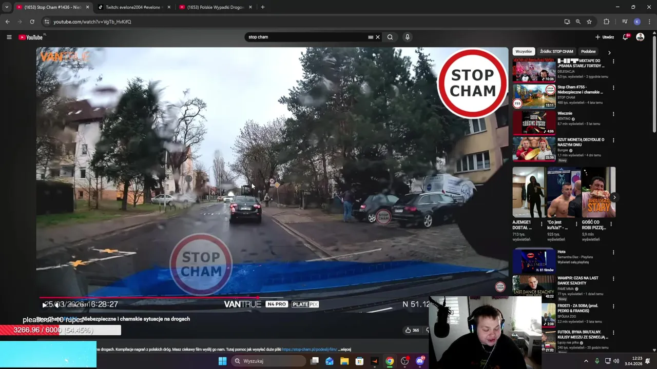Install app icon in address bar
The width and height of the screenshot is (657, 369).
point(567,22)
